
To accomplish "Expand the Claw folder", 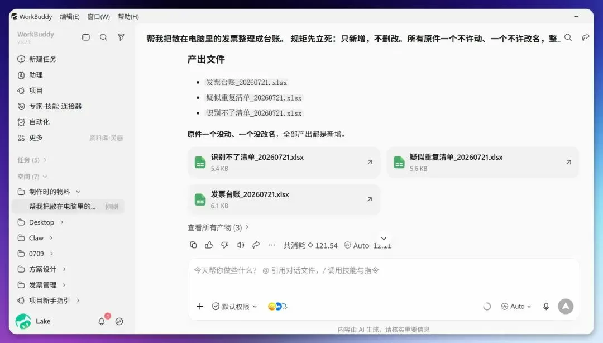I will tap(51, 238).
